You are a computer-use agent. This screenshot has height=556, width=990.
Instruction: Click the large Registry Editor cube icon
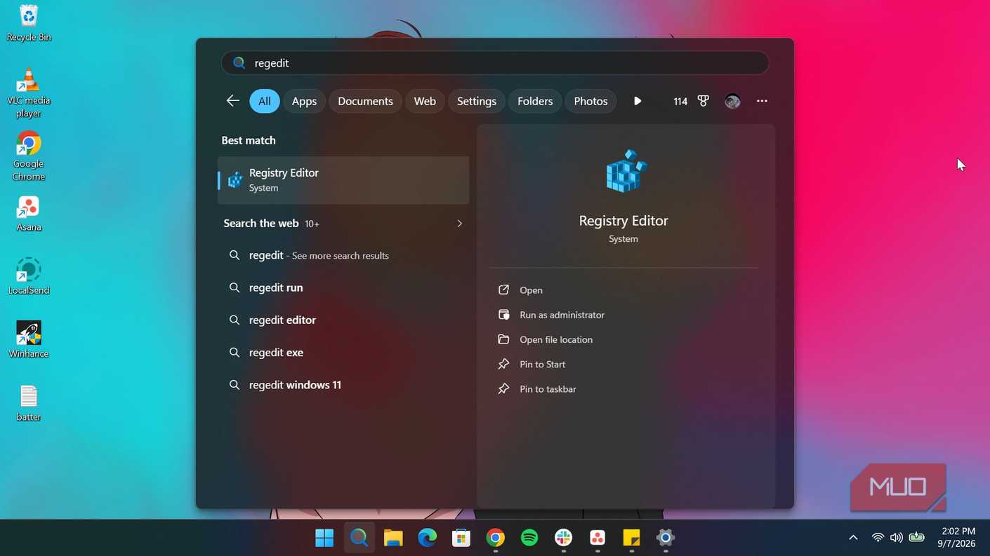click(x=625, y=170)
